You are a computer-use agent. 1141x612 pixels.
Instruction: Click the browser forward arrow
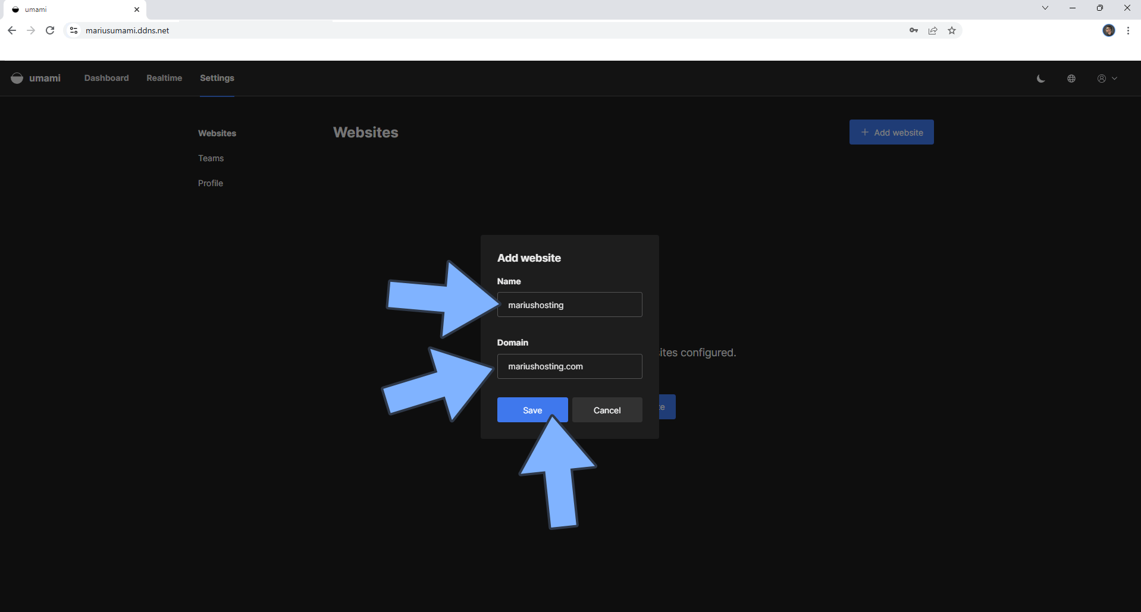coord(31,30)
